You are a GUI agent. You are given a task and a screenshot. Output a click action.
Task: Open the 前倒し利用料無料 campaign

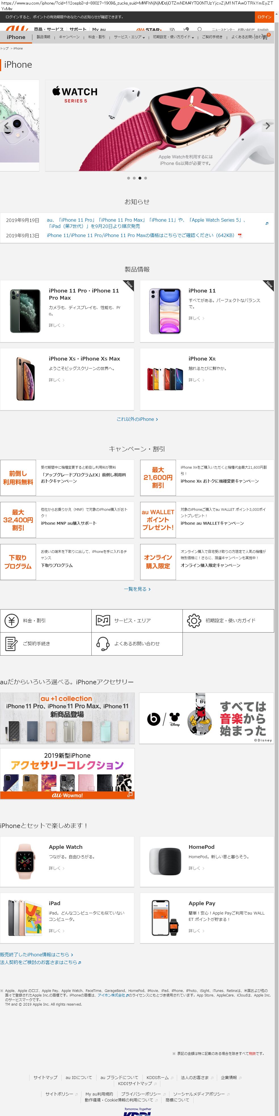(x=67, y=478)
